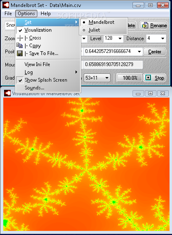Open the dropdown arrow left of Level

click(84, 39)
